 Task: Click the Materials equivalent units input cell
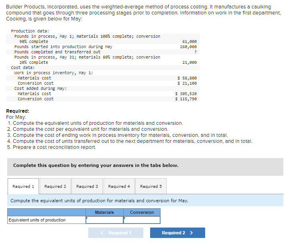point(104,220)
